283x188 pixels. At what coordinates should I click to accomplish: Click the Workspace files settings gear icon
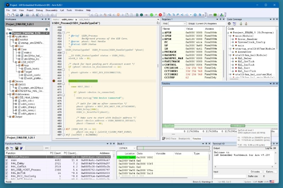46,29
